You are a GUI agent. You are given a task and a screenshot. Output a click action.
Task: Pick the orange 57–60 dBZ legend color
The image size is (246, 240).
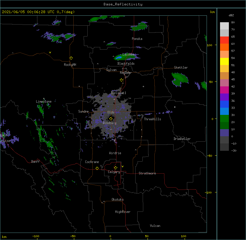[x=224, y=47]
